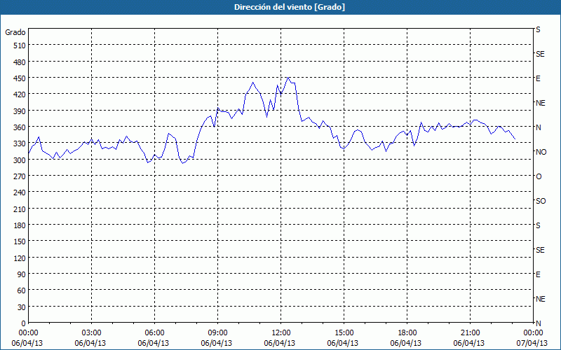The height and width of the screenshot is (350, 561).
Task: Click the 480 degree axis label
Action: (x=20, y=62)
